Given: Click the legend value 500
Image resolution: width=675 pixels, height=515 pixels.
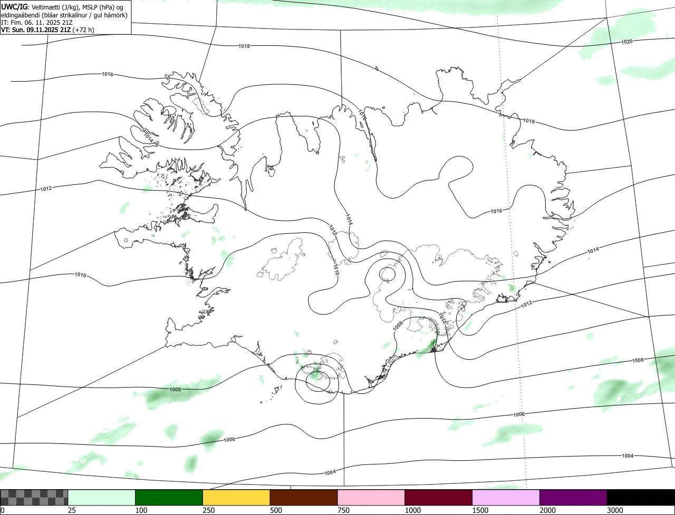Looking at the screenshot, I should [x=277, y=510].
